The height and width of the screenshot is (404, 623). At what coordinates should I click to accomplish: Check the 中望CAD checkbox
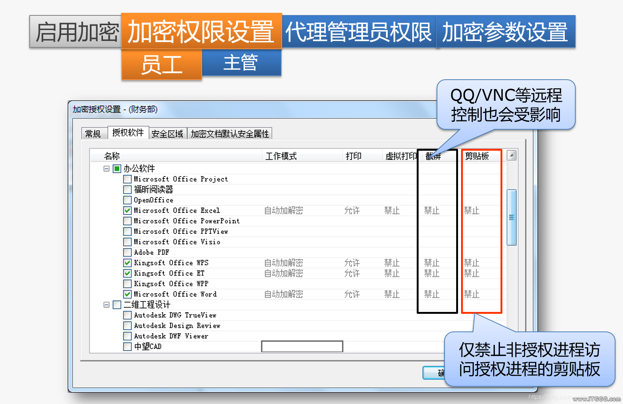pos(127,347)
